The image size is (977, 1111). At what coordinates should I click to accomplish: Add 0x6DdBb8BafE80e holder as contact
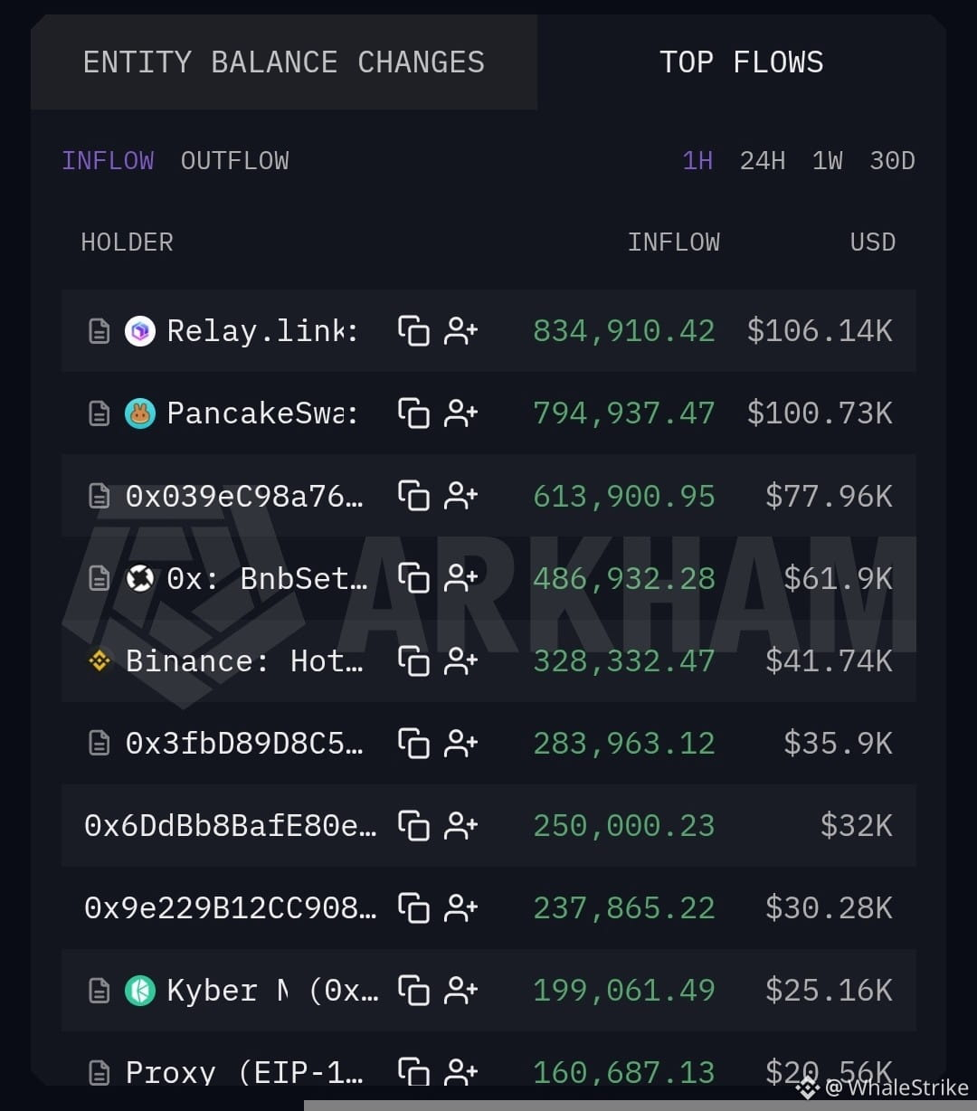460,826
